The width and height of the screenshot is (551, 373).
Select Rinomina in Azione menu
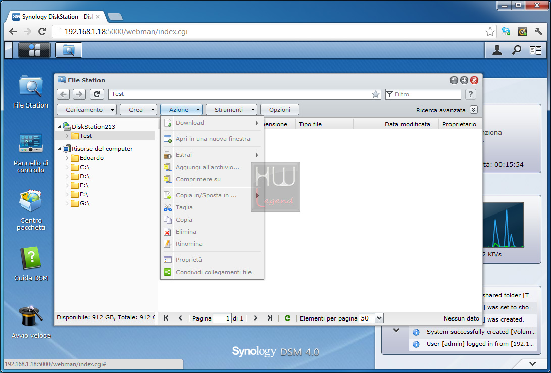click(212, 244)
